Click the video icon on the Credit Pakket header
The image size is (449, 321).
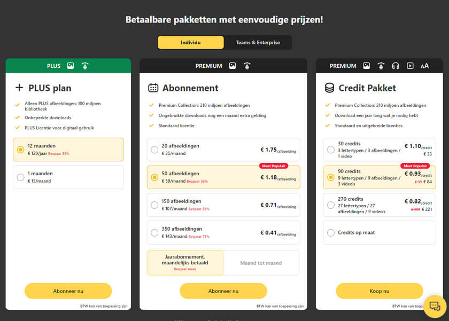pos(409,66)
